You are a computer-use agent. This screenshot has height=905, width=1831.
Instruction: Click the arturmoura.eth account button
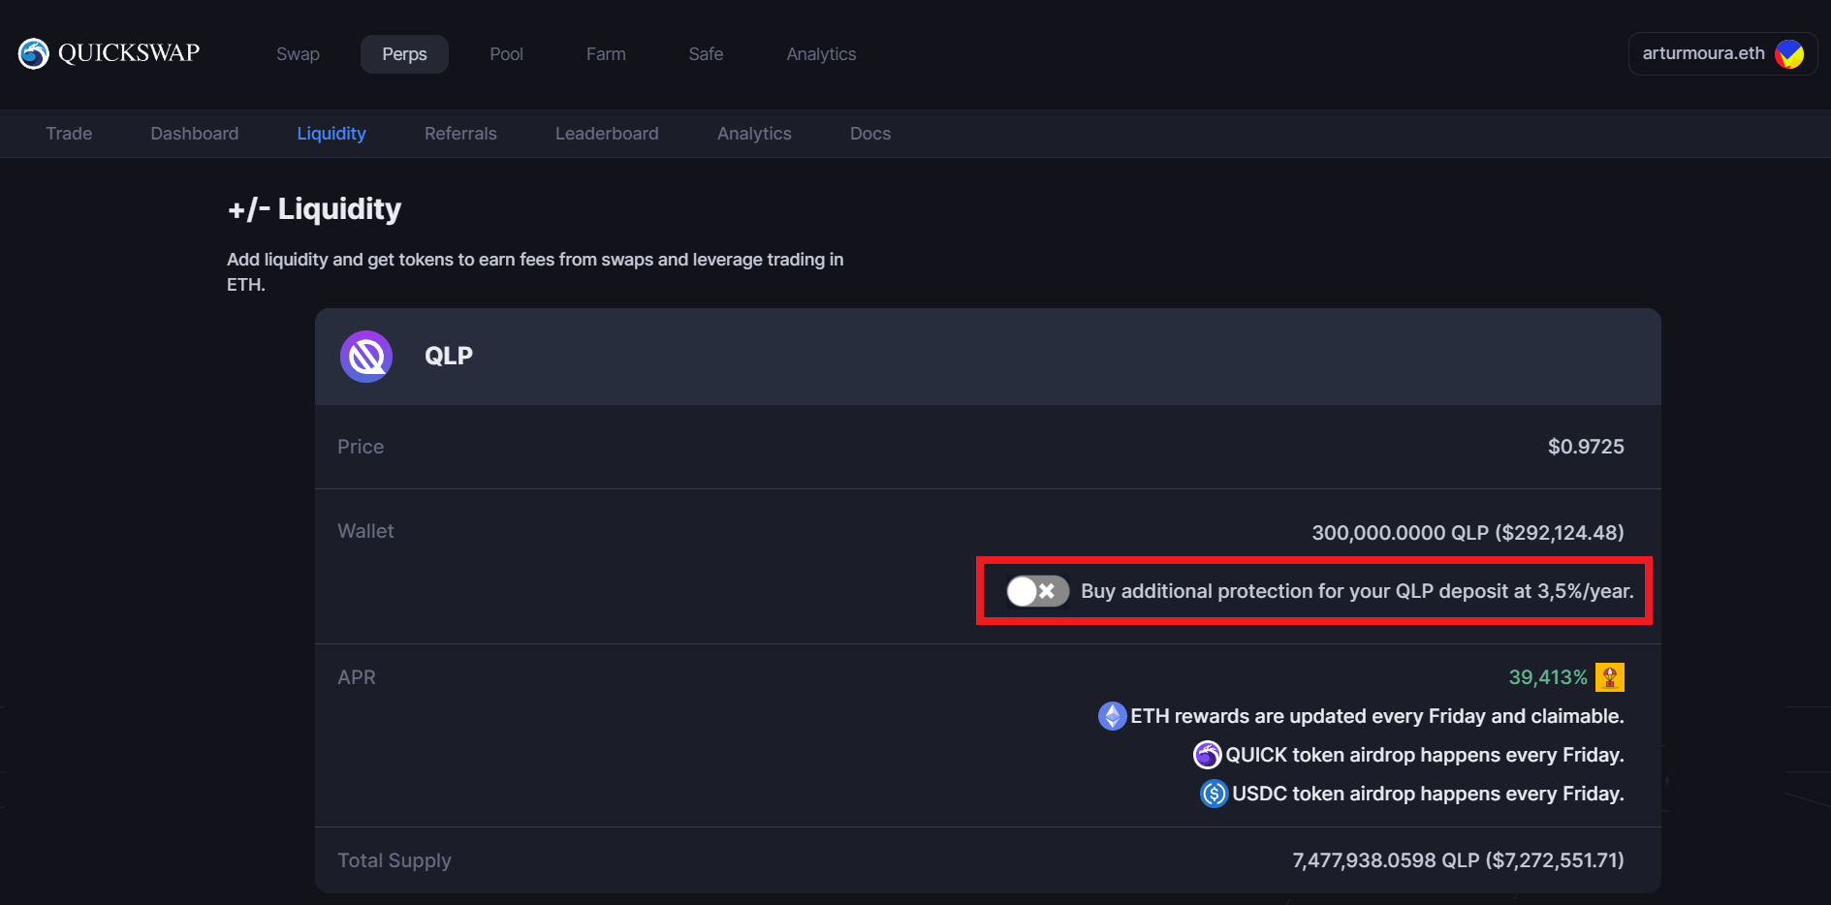coord(1703,54)
